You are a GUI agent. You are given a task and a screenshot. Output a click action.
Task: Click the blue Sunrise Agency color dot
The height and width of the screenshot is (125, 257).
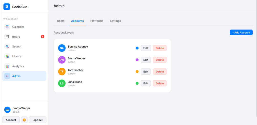pyautogui.click(x=137, y=48)
